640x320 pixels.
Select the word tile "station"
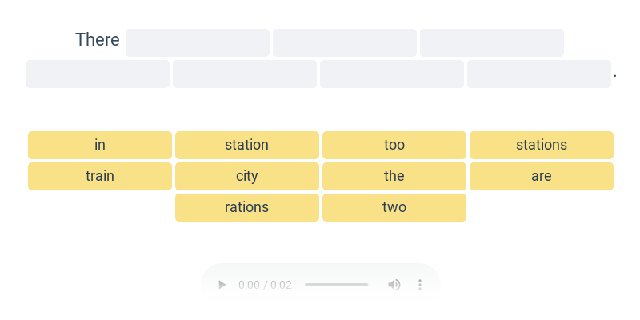pos(247,145)
